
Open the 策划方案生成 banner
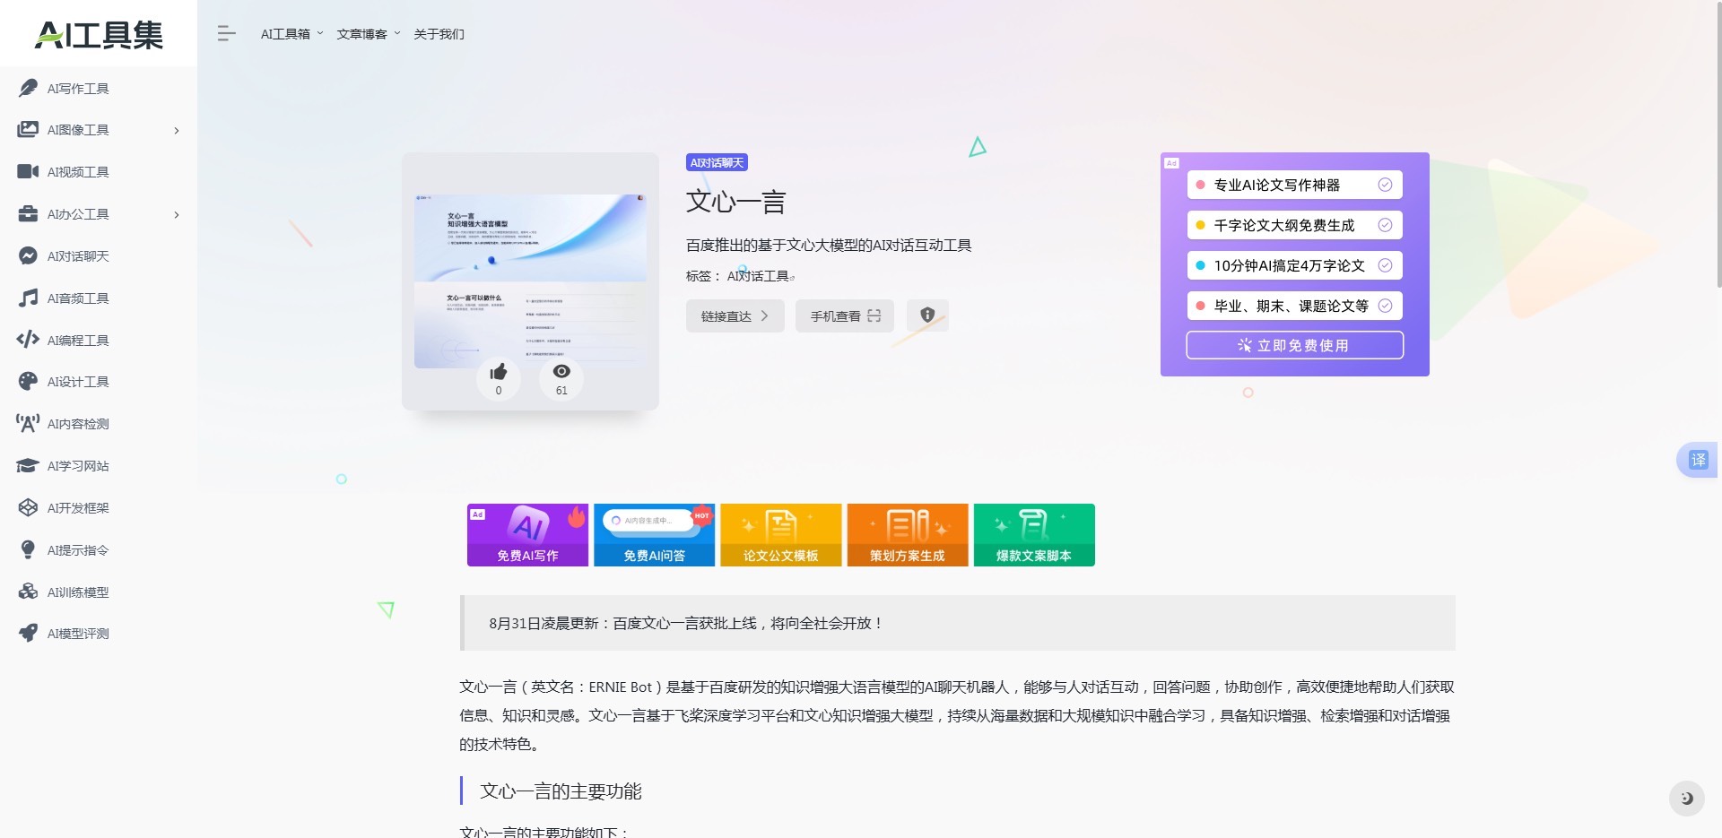[908, 535]
